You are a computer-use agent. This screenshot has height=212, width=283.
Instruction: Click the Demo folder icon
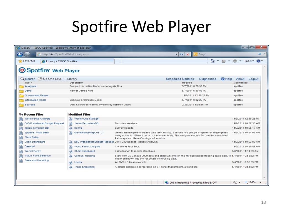point(21,91)
